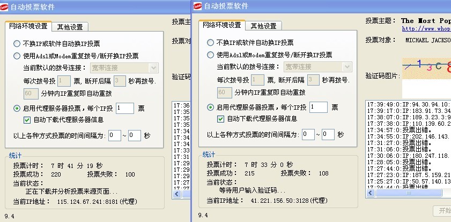Switch to 网络环境设置 tab in left window
Screen dimensions: 451x222
pos(28,26)
